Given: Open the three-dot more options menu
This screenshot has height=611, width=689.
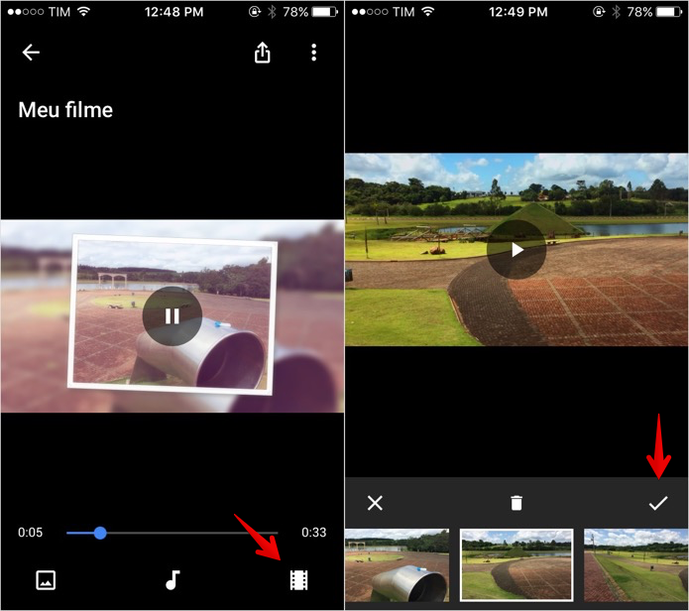Looking at the screenshot, I should coord(313,53).
